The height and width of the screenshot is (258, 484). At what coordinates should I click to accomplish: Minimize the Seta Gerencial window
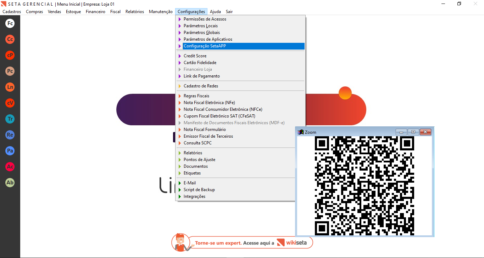(x=443, y=4)
